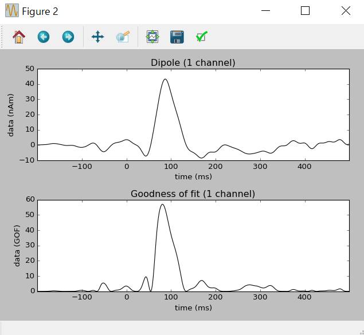Image resolution: width=364 pixels, height=335 pixels.
Task: Activate the Pan axes tool
Action: point(97,37)
